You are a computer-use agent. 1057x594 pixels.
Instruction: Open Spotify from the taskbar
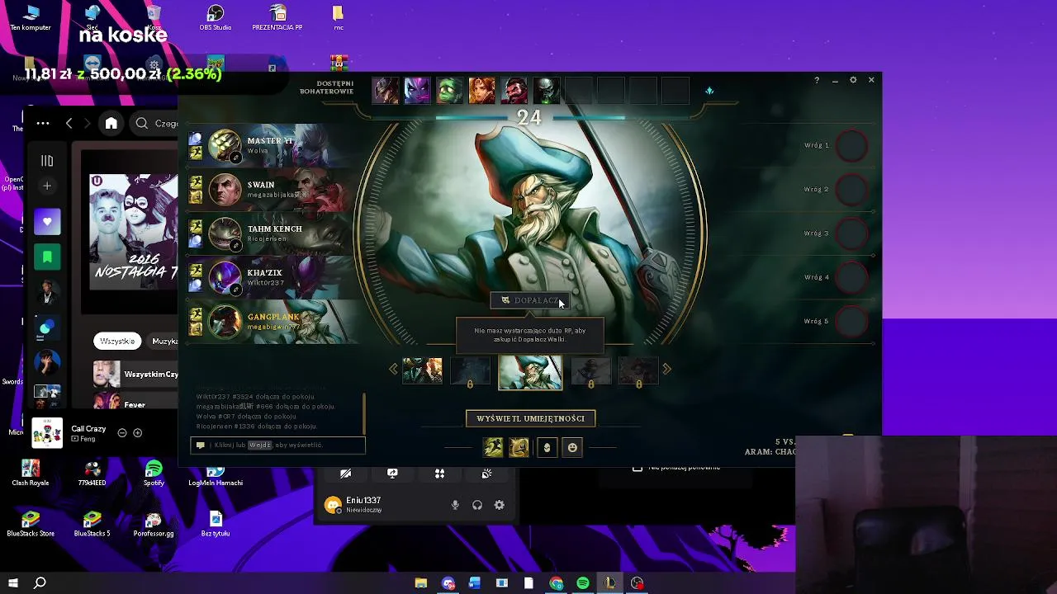coord(583,583)
